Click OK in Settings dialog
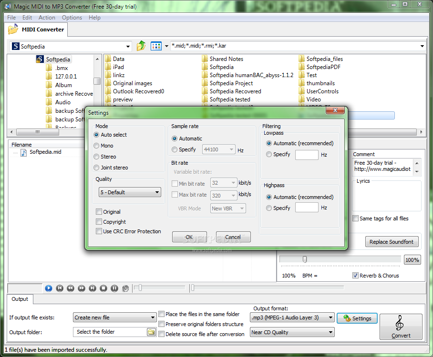 tap(189, 237)
